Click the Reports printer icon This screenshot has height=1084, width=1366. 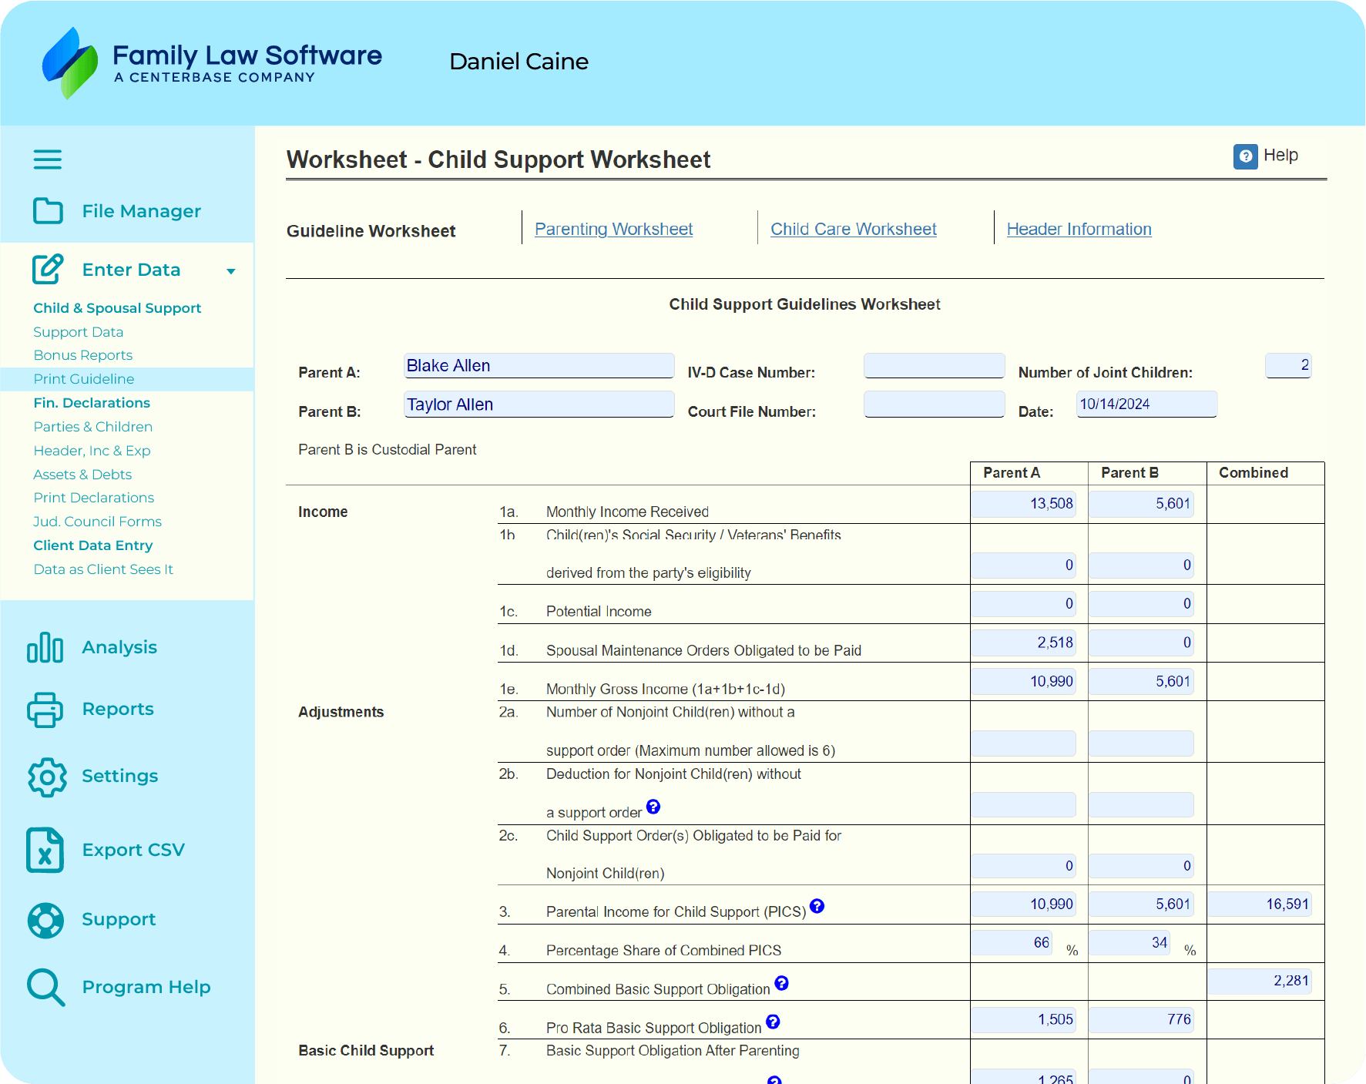[45, 710]
